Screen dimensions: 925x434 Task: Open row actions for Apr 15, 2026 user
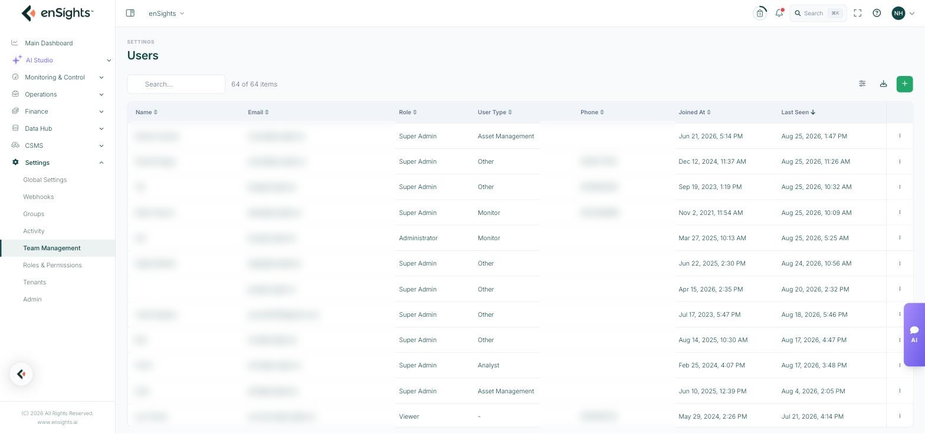tap(900, 289)
